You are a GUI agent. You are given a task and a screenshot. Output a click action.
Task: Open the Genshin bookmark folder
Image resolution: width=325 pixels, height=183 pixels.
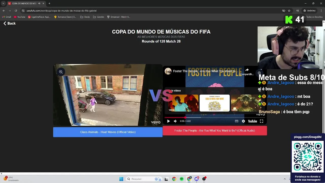pyautogui.click(x=99, y=17)
